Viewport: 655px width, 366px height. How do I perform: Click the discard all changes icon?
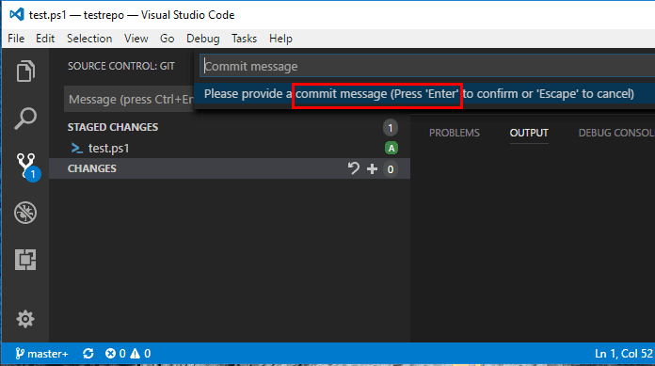tap(354, 168)
